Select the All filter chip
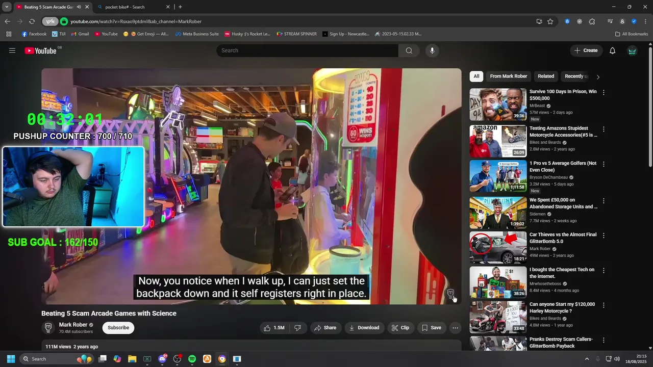This screenshot has width=653, height=367. point(476,76)
